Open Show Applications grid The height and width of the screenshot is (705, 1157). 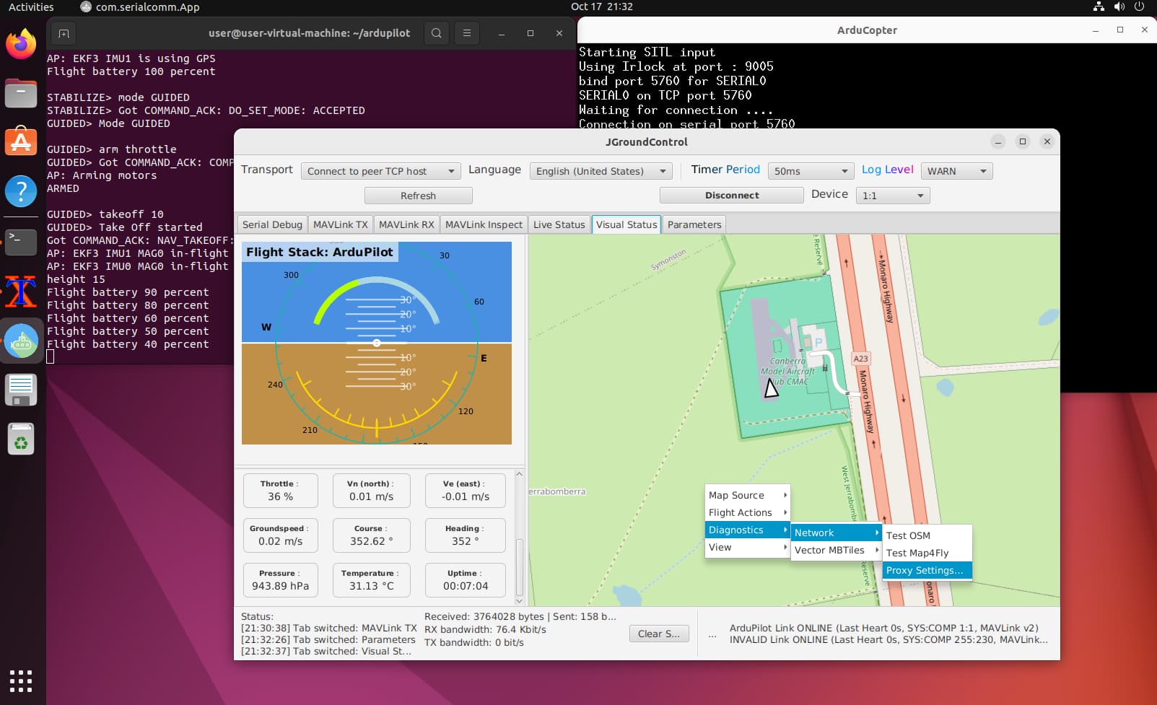[21, 680]
